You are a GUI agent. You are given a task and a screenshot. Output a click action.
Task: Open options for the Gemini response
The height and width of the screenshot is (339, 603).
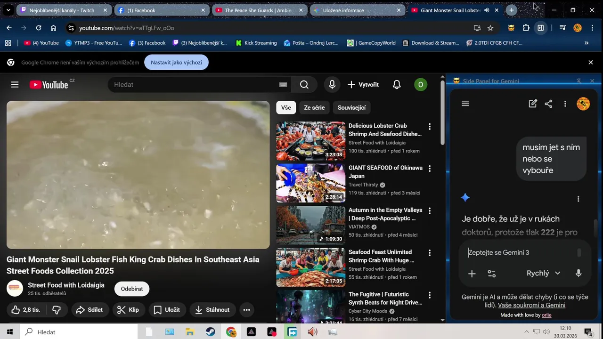click(579, 199)
